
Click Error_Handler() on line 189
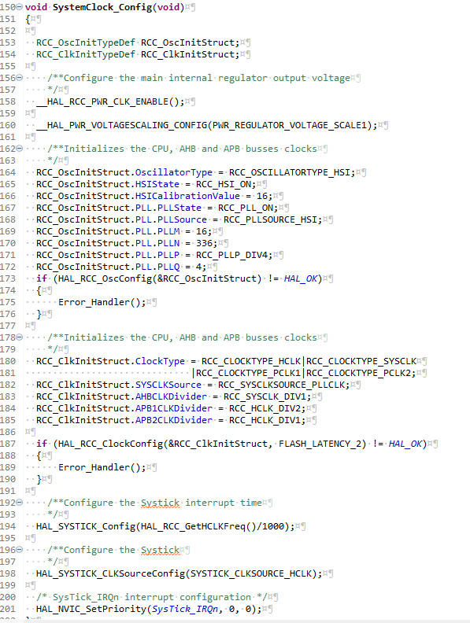click(x=99, y=468)
